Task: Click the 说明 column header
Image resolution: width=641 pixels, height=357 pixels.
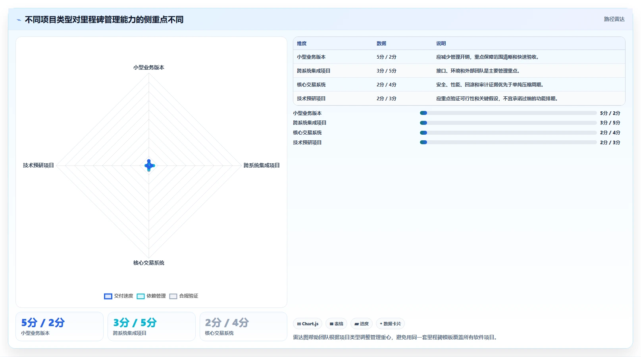Action: [x=441, y=44]
